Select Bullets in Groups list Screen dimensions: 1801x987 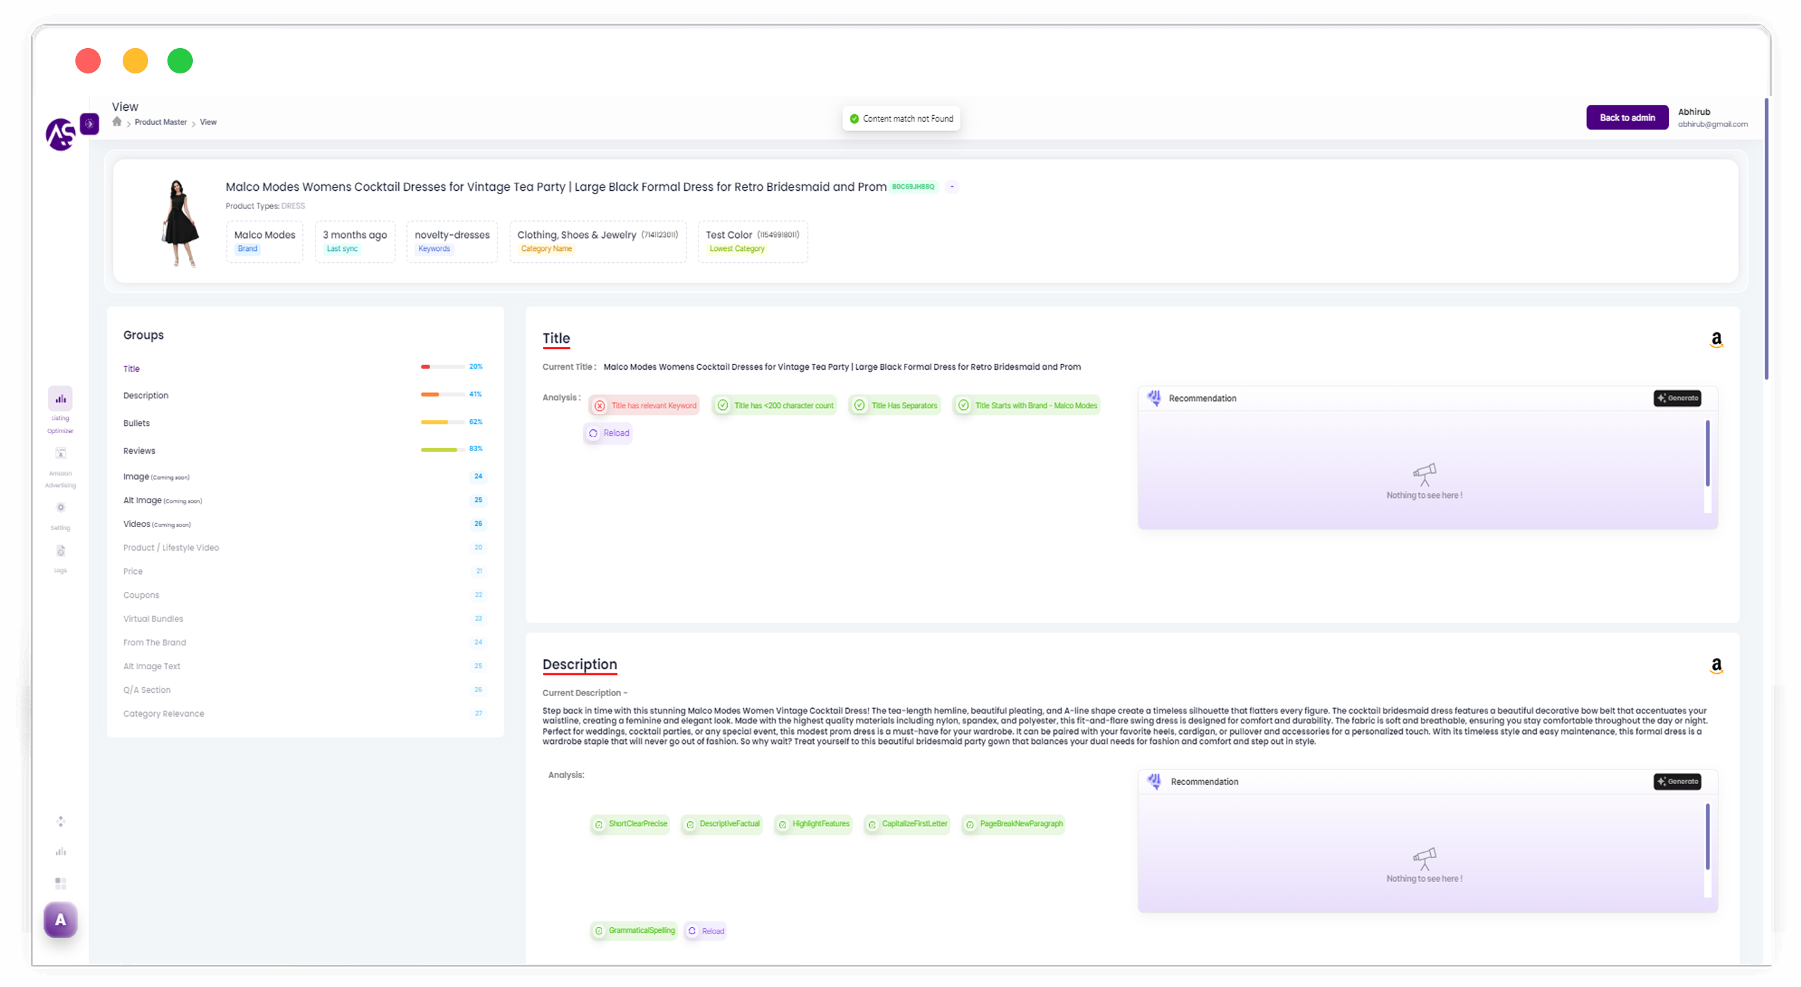(136, 423)
